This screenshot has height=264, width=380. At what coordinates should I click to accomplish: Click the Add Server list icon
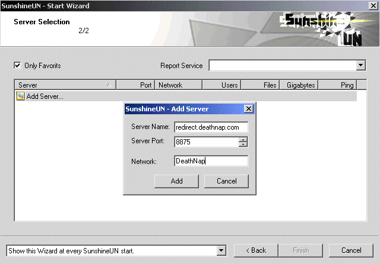(20, 96)
